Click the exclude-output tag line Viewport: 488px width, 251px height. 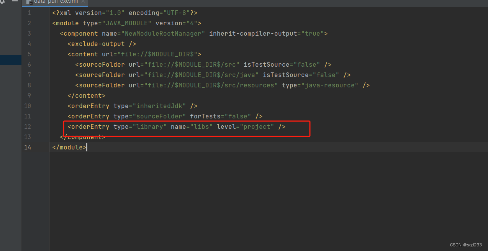coord(102,44)
